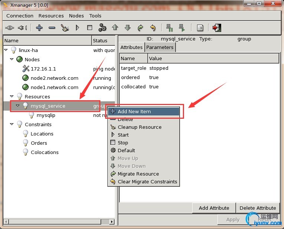
Task: Click the gears Default toolbar icon
Action: [102, 28]
